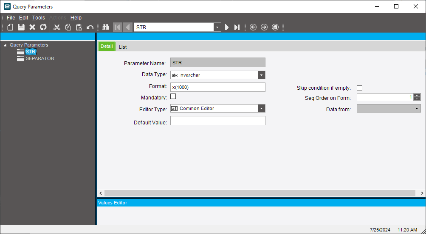Click the Cut scissors icon

click(x=57, y=27)
